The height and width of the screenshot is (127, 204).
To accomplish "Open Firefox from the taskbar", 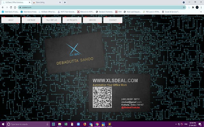I will 84,124.
